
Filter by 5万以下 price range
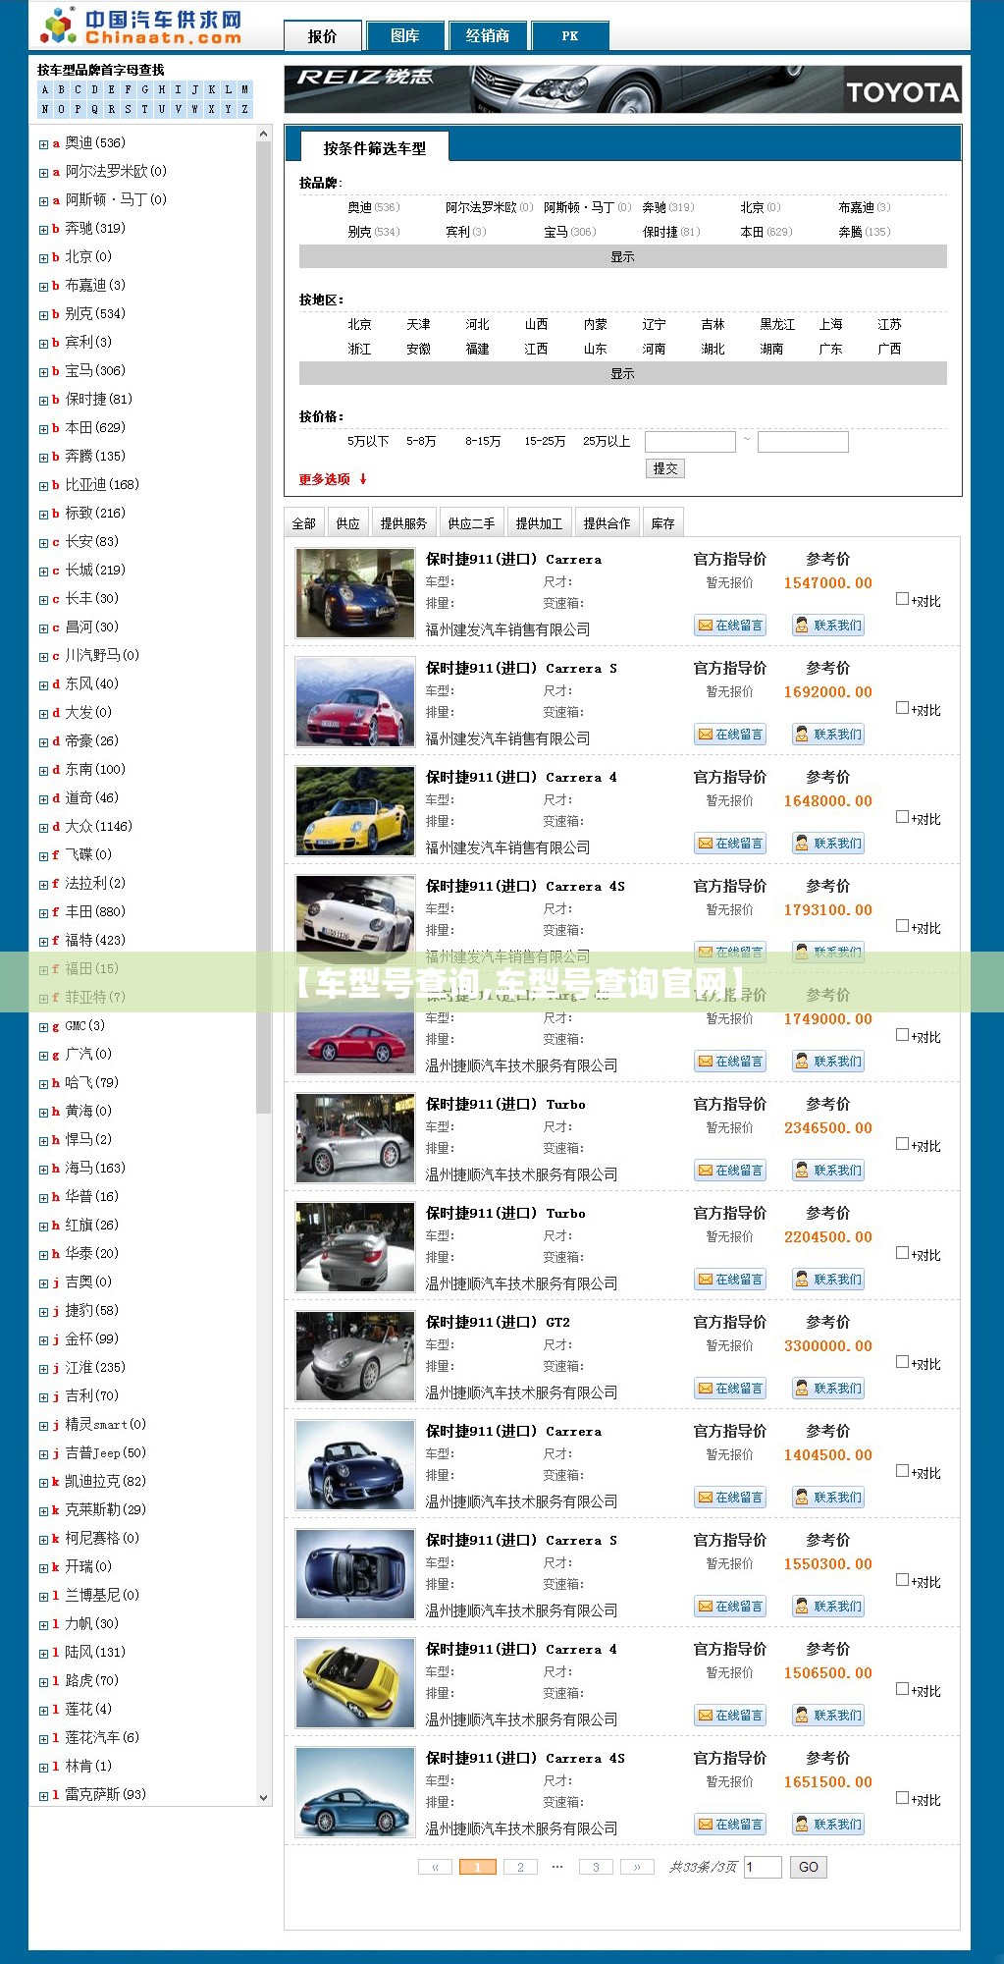(x=368, y=442)
